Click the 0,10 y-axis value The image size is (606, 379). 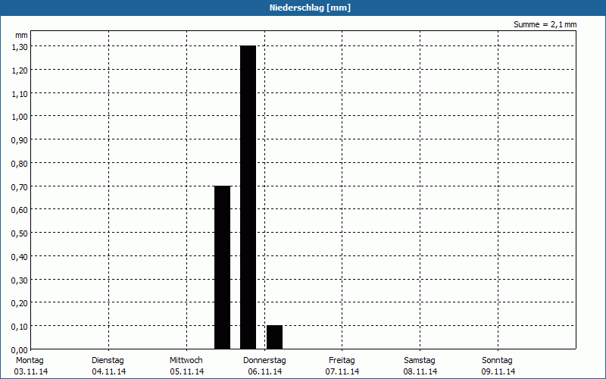point(20,327)
